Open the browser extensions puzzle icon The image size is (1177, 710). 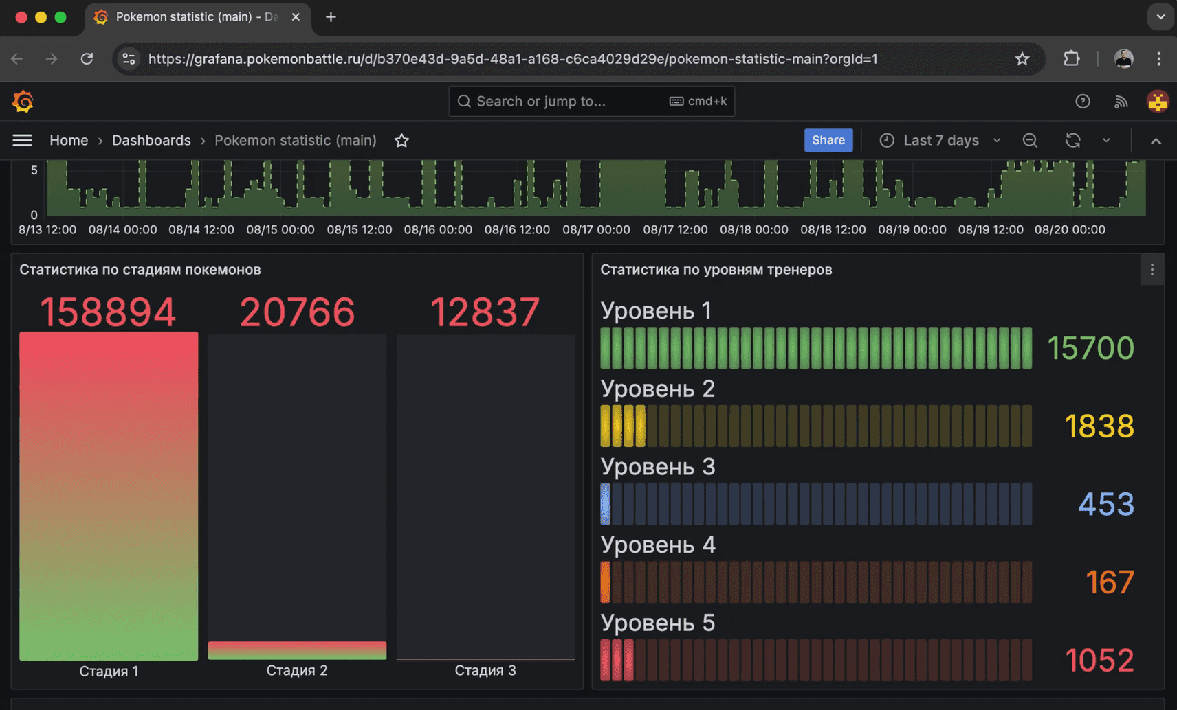click(1071, 59)
